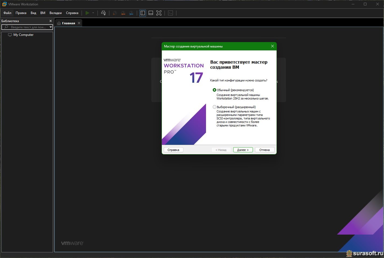
Task: Expand the power options dropdown arrow
Action: tap(93, 13)
